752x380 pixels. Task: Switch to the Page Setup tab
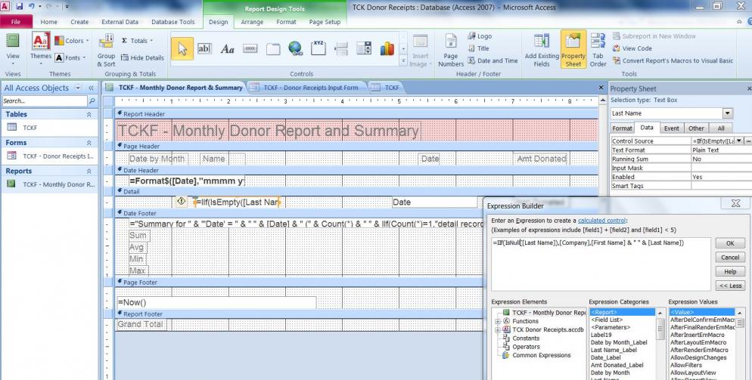(325, 22)
